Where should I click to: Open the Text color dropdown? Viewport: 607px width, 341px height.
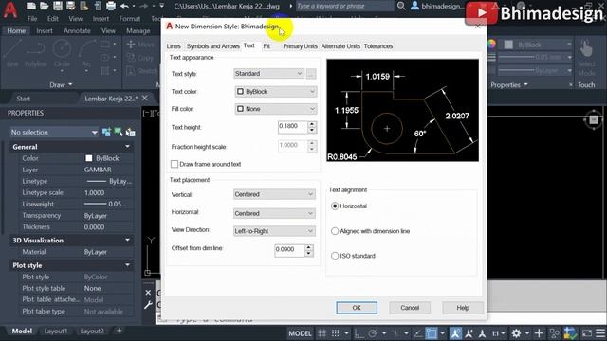tap(276, 92)
